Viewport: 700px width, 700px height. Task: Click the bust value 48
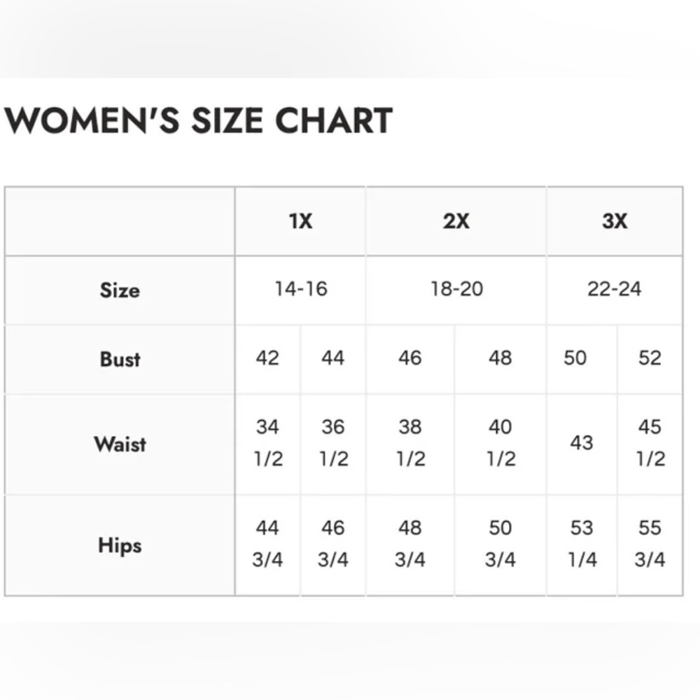[500, 358]
